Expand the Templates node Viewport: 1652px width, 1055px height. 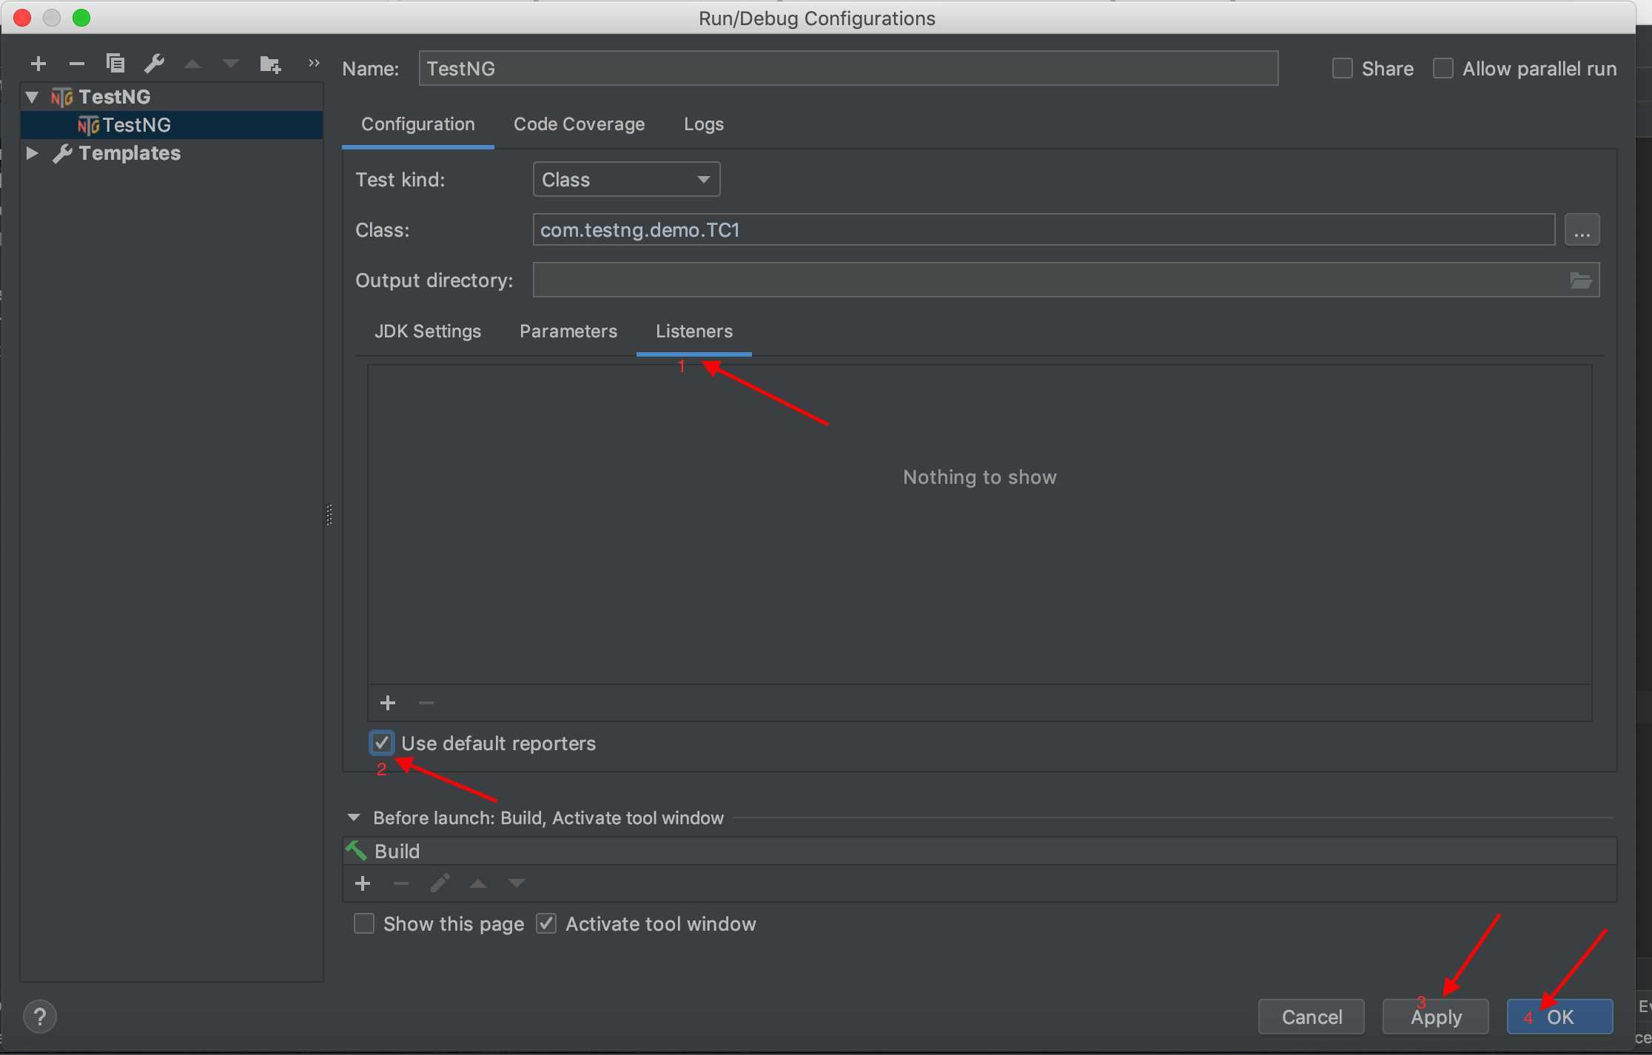click(32, 153)
